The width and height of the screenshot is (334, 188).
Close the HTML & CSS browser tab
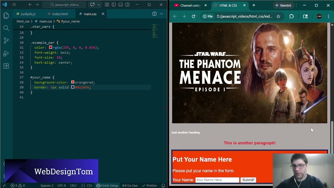point(244,5)
